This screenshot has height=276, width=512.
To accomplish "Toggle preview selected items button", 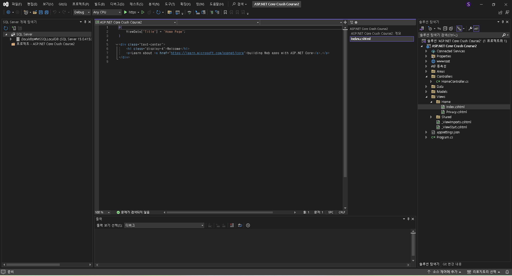I will click(477, 29).
